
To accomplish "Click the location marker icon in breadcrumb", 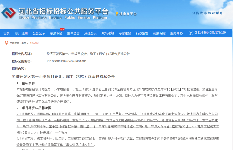I will [x=6, y=43].
